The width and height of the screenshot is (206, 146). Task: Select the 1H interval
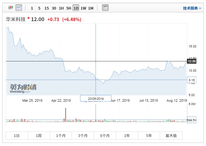pos(61,8)
